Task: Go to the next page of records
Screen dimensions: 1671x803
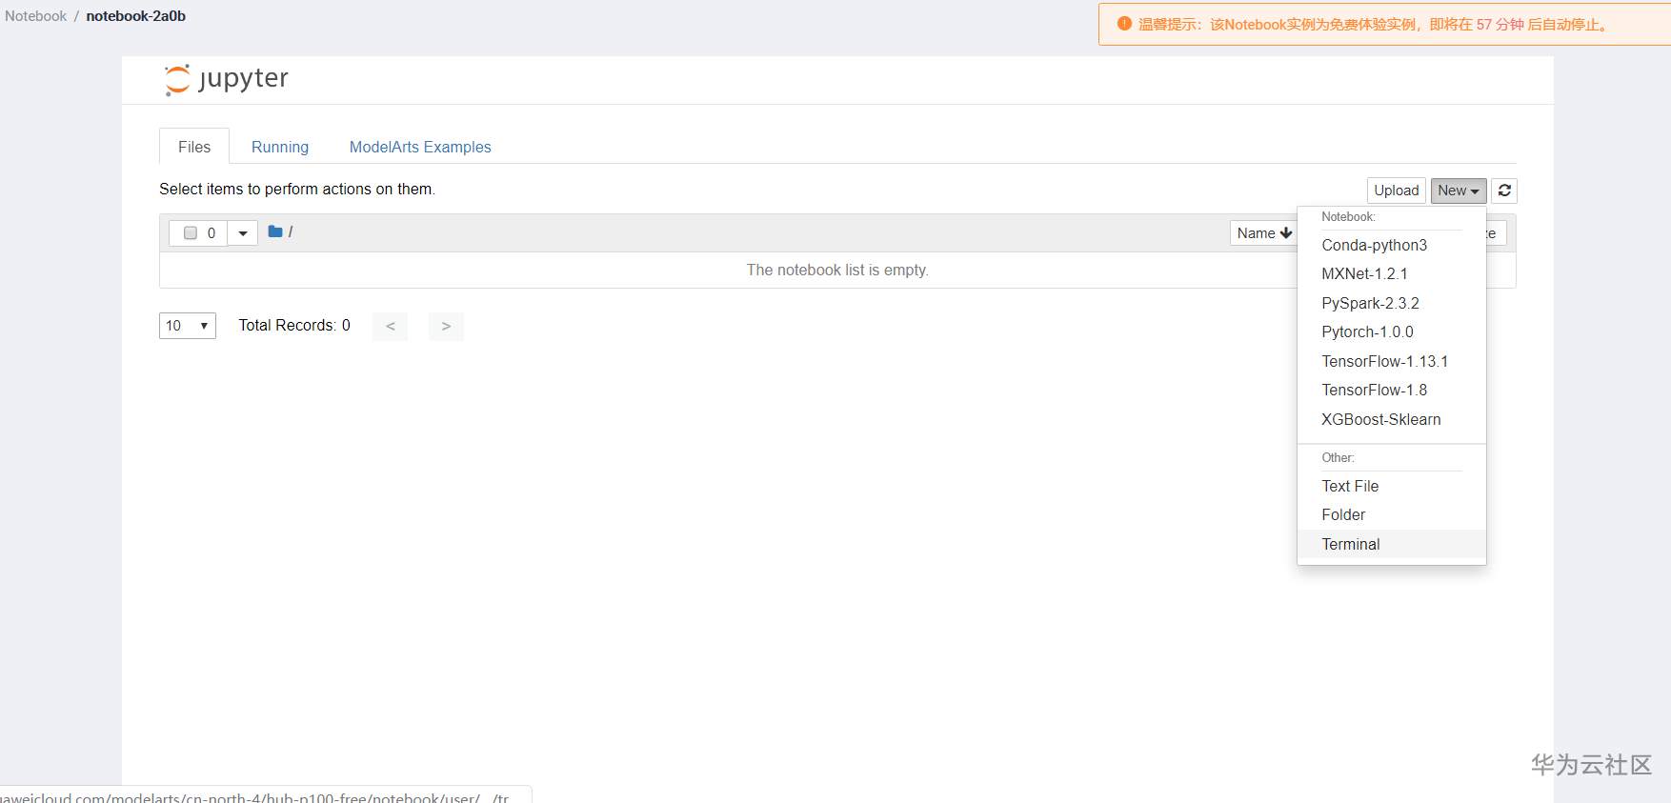Action: 446,326
